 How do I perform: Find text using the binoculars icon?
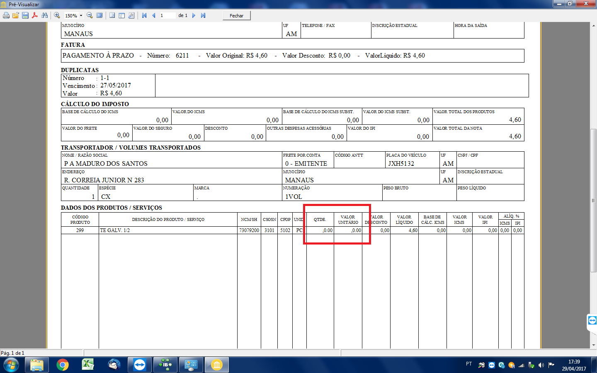(44, 15)
